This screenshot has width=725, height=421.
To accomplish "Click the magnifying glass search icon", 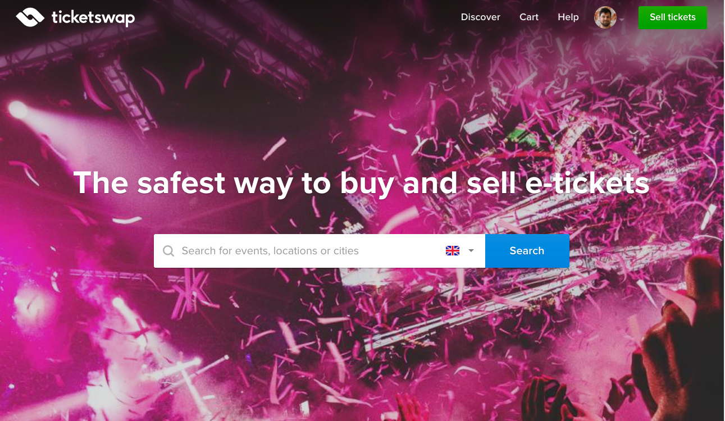I will (168, 251).
